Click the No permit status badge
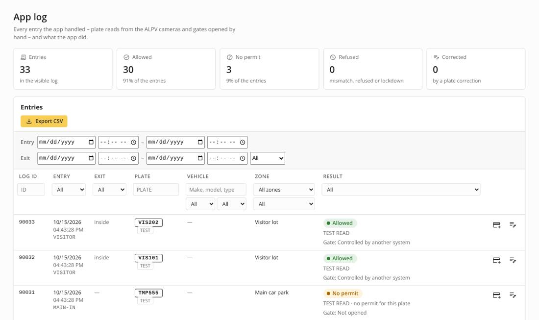The image size is (539, 320). 343,293
